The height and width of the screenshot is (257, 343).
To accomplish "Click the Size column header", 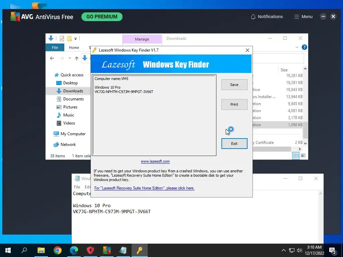I will [x=284, y=70].
